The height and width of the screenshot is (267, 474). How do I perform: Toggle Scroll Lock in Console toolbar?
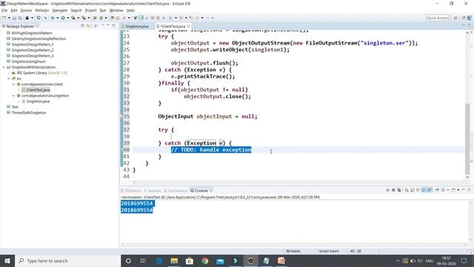coord(413,190)
